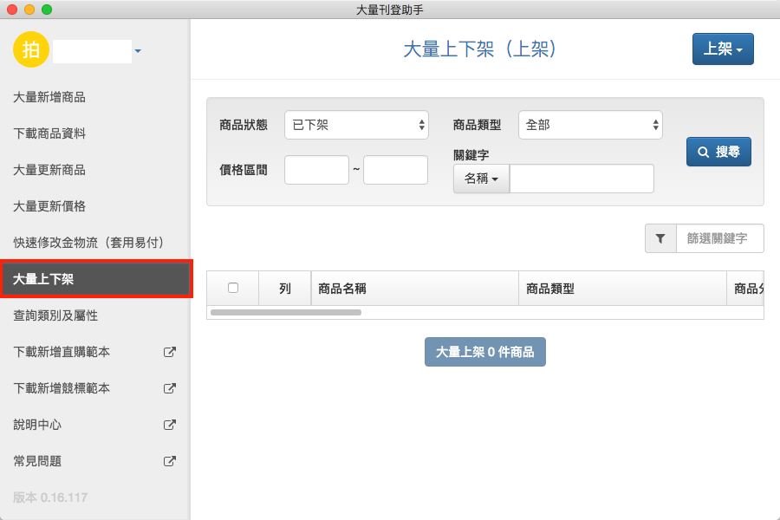Viewport: 780px width, 520px height.
Task: Click the funnel filter icon
Action: (660, 238)
